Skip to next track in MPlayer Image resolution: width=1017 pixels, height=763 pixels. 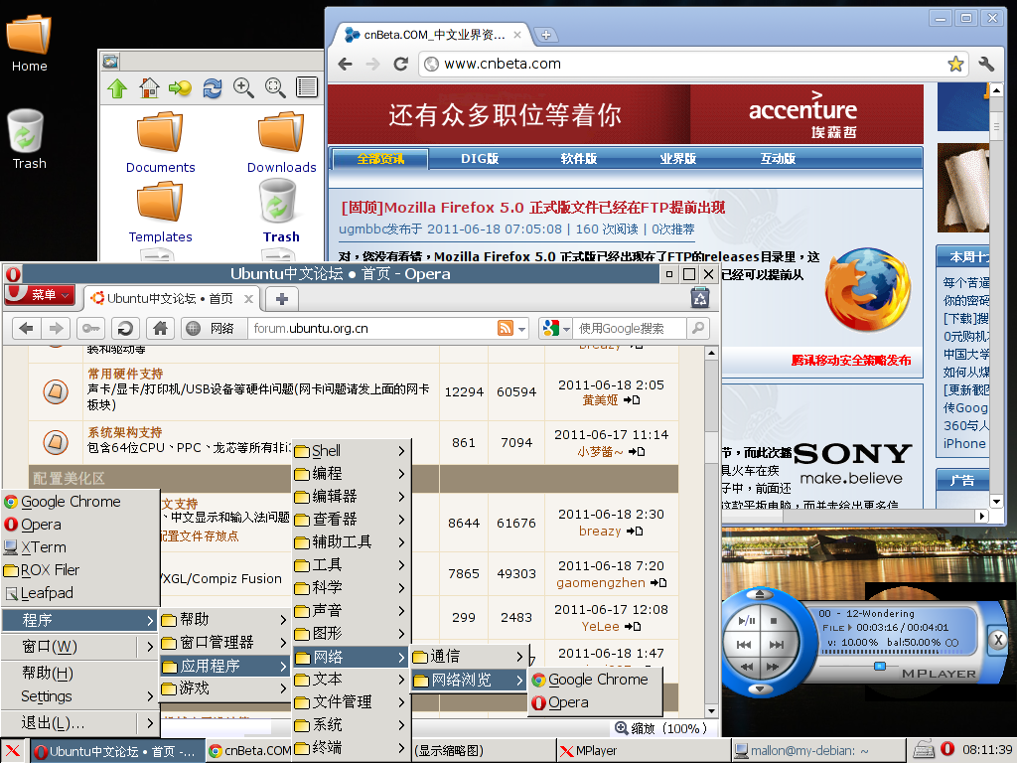pyautogui.click(x=777, y=644)
